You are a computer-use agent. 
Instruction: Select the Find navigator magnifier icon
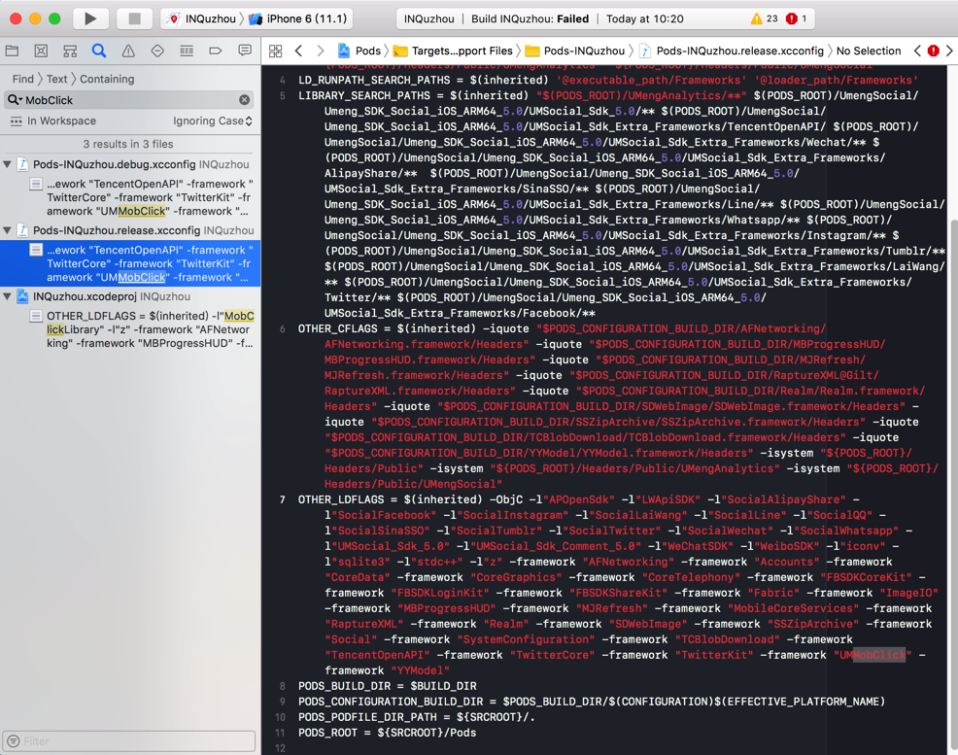(x=99, y=51)
